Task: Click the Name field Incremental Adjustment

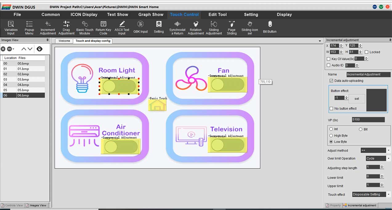Action: [x=368, y=74]
